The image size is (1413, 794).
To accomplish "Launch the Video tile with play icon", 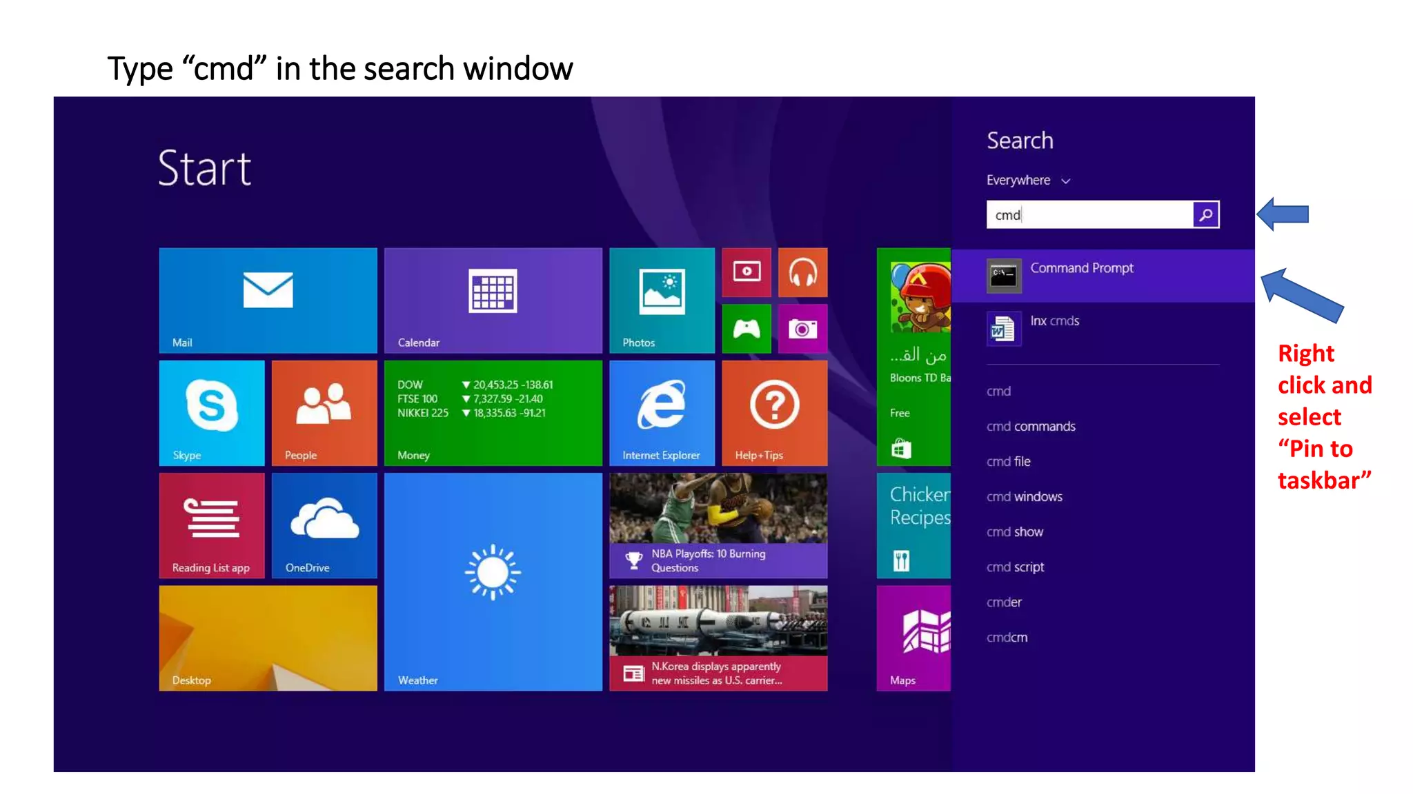I will pos(747,272).
